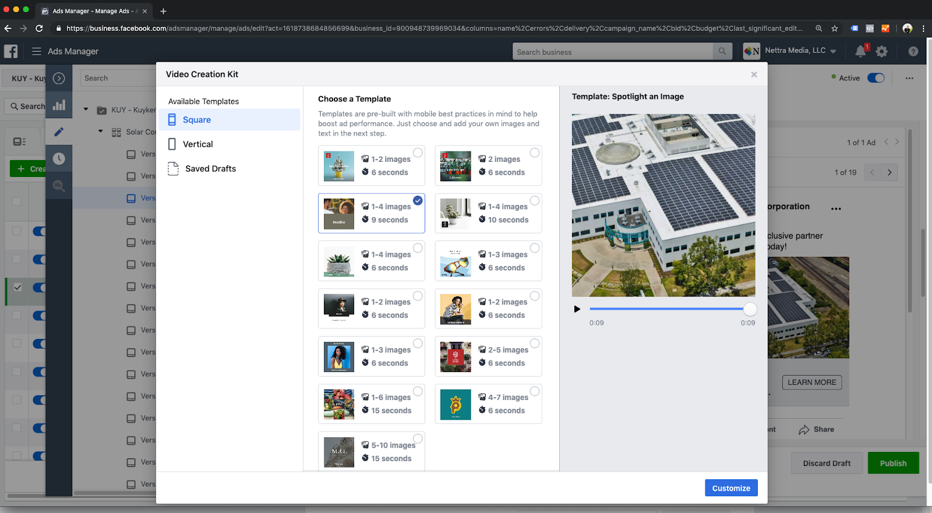Screen dimensions: 932x513
Task: Click the Publish button
Action: (893, 463)
